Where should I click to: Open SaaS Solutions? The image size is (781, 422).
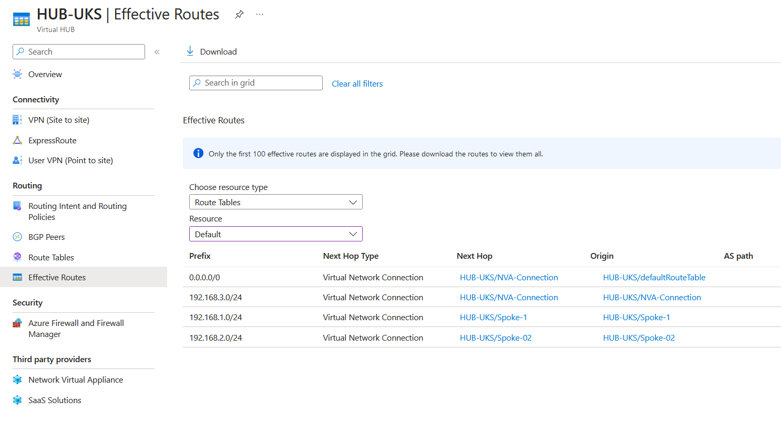click(55, 400)
